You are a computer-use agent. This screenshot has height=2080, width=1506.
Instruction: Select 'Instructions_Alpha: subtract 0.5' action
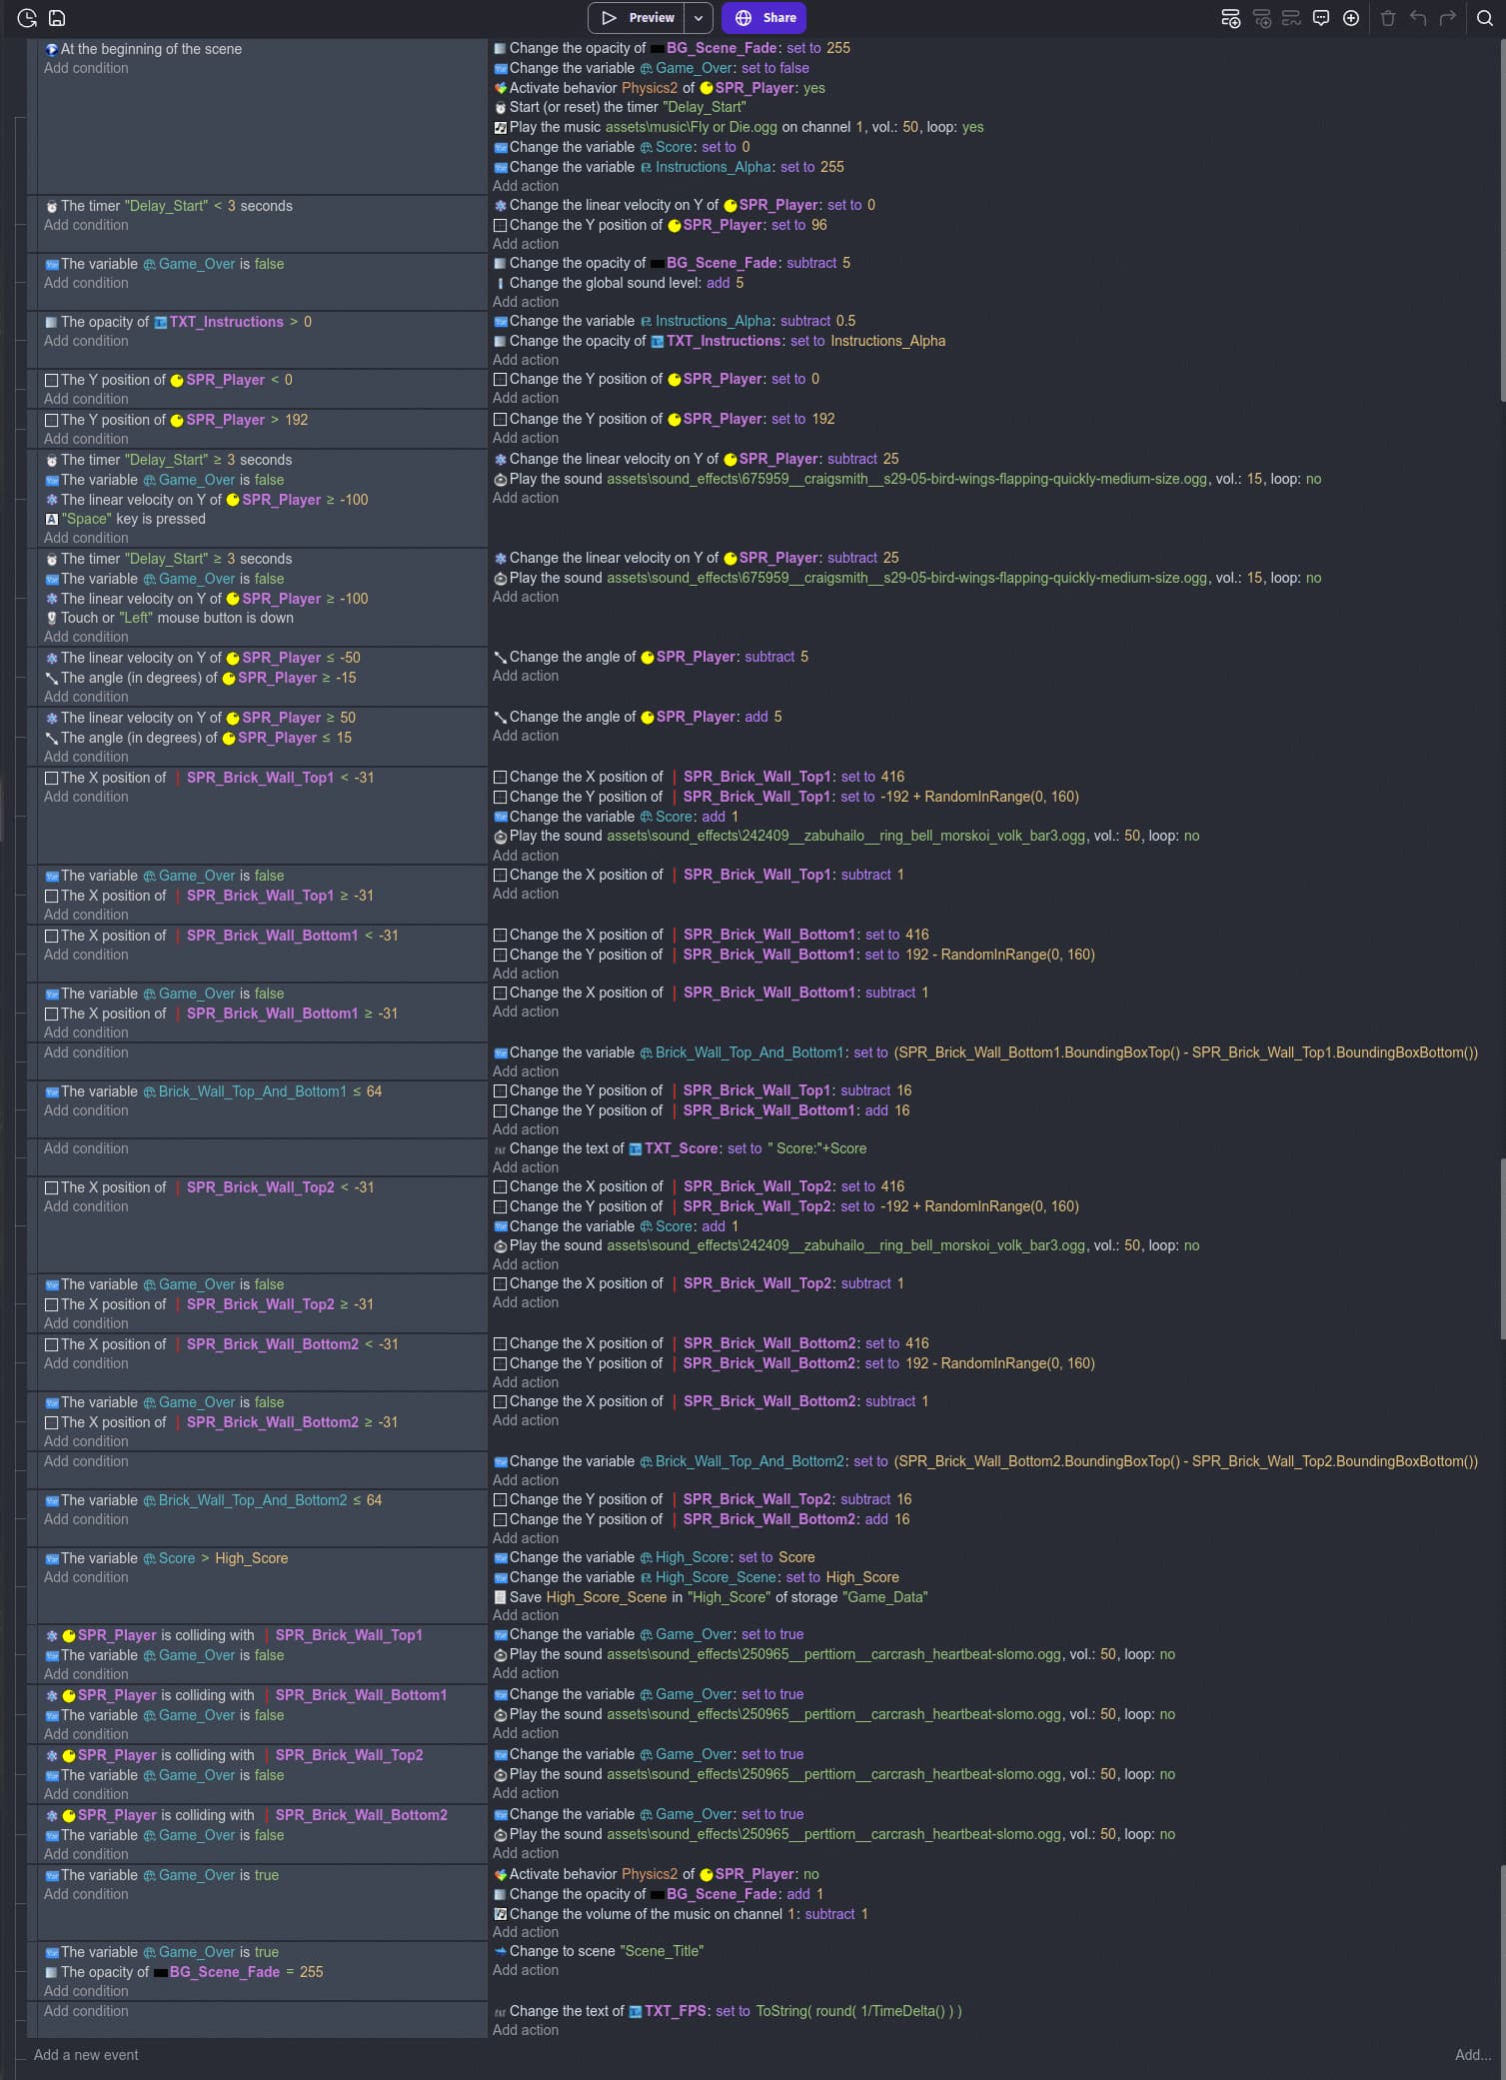pyautogui.click(x=675, y=322)
